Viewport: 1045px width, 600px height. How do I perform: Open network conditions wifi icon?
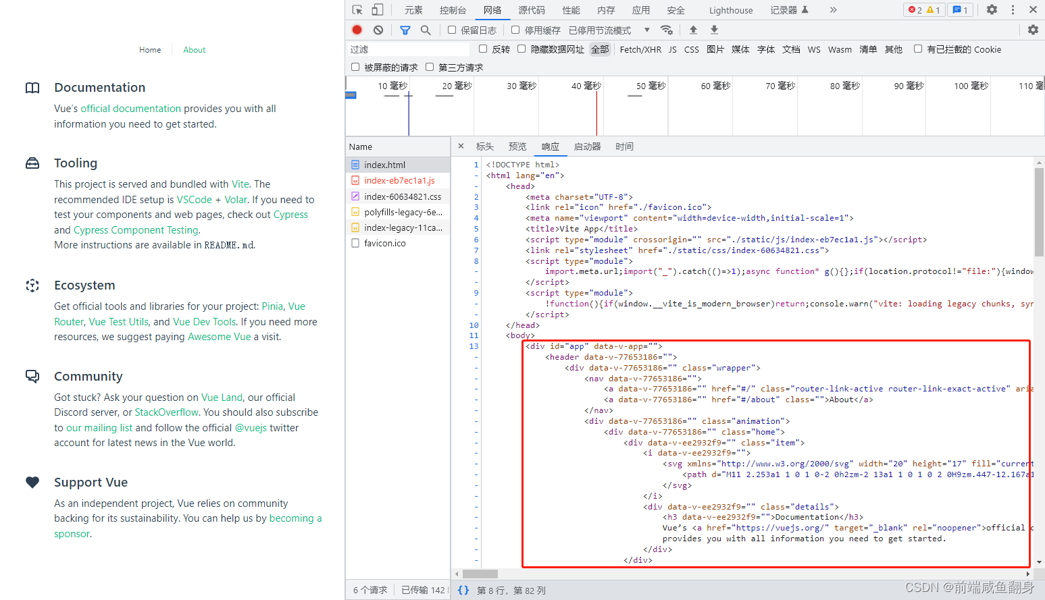tap(667, 30)
